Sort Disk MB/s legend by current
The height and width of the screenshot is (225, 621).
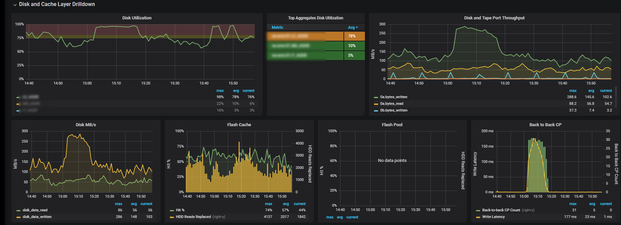point(146,204)
